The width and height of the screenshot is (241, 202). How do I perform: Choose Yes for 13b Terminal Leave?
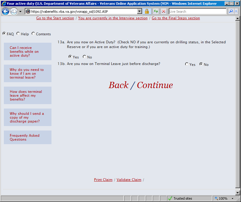click(x=187, y=64)
